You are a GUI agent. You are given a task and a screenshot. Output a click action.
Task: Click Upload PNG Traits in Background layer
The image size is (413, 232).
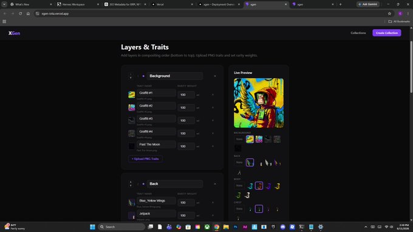tap(145, 159)
